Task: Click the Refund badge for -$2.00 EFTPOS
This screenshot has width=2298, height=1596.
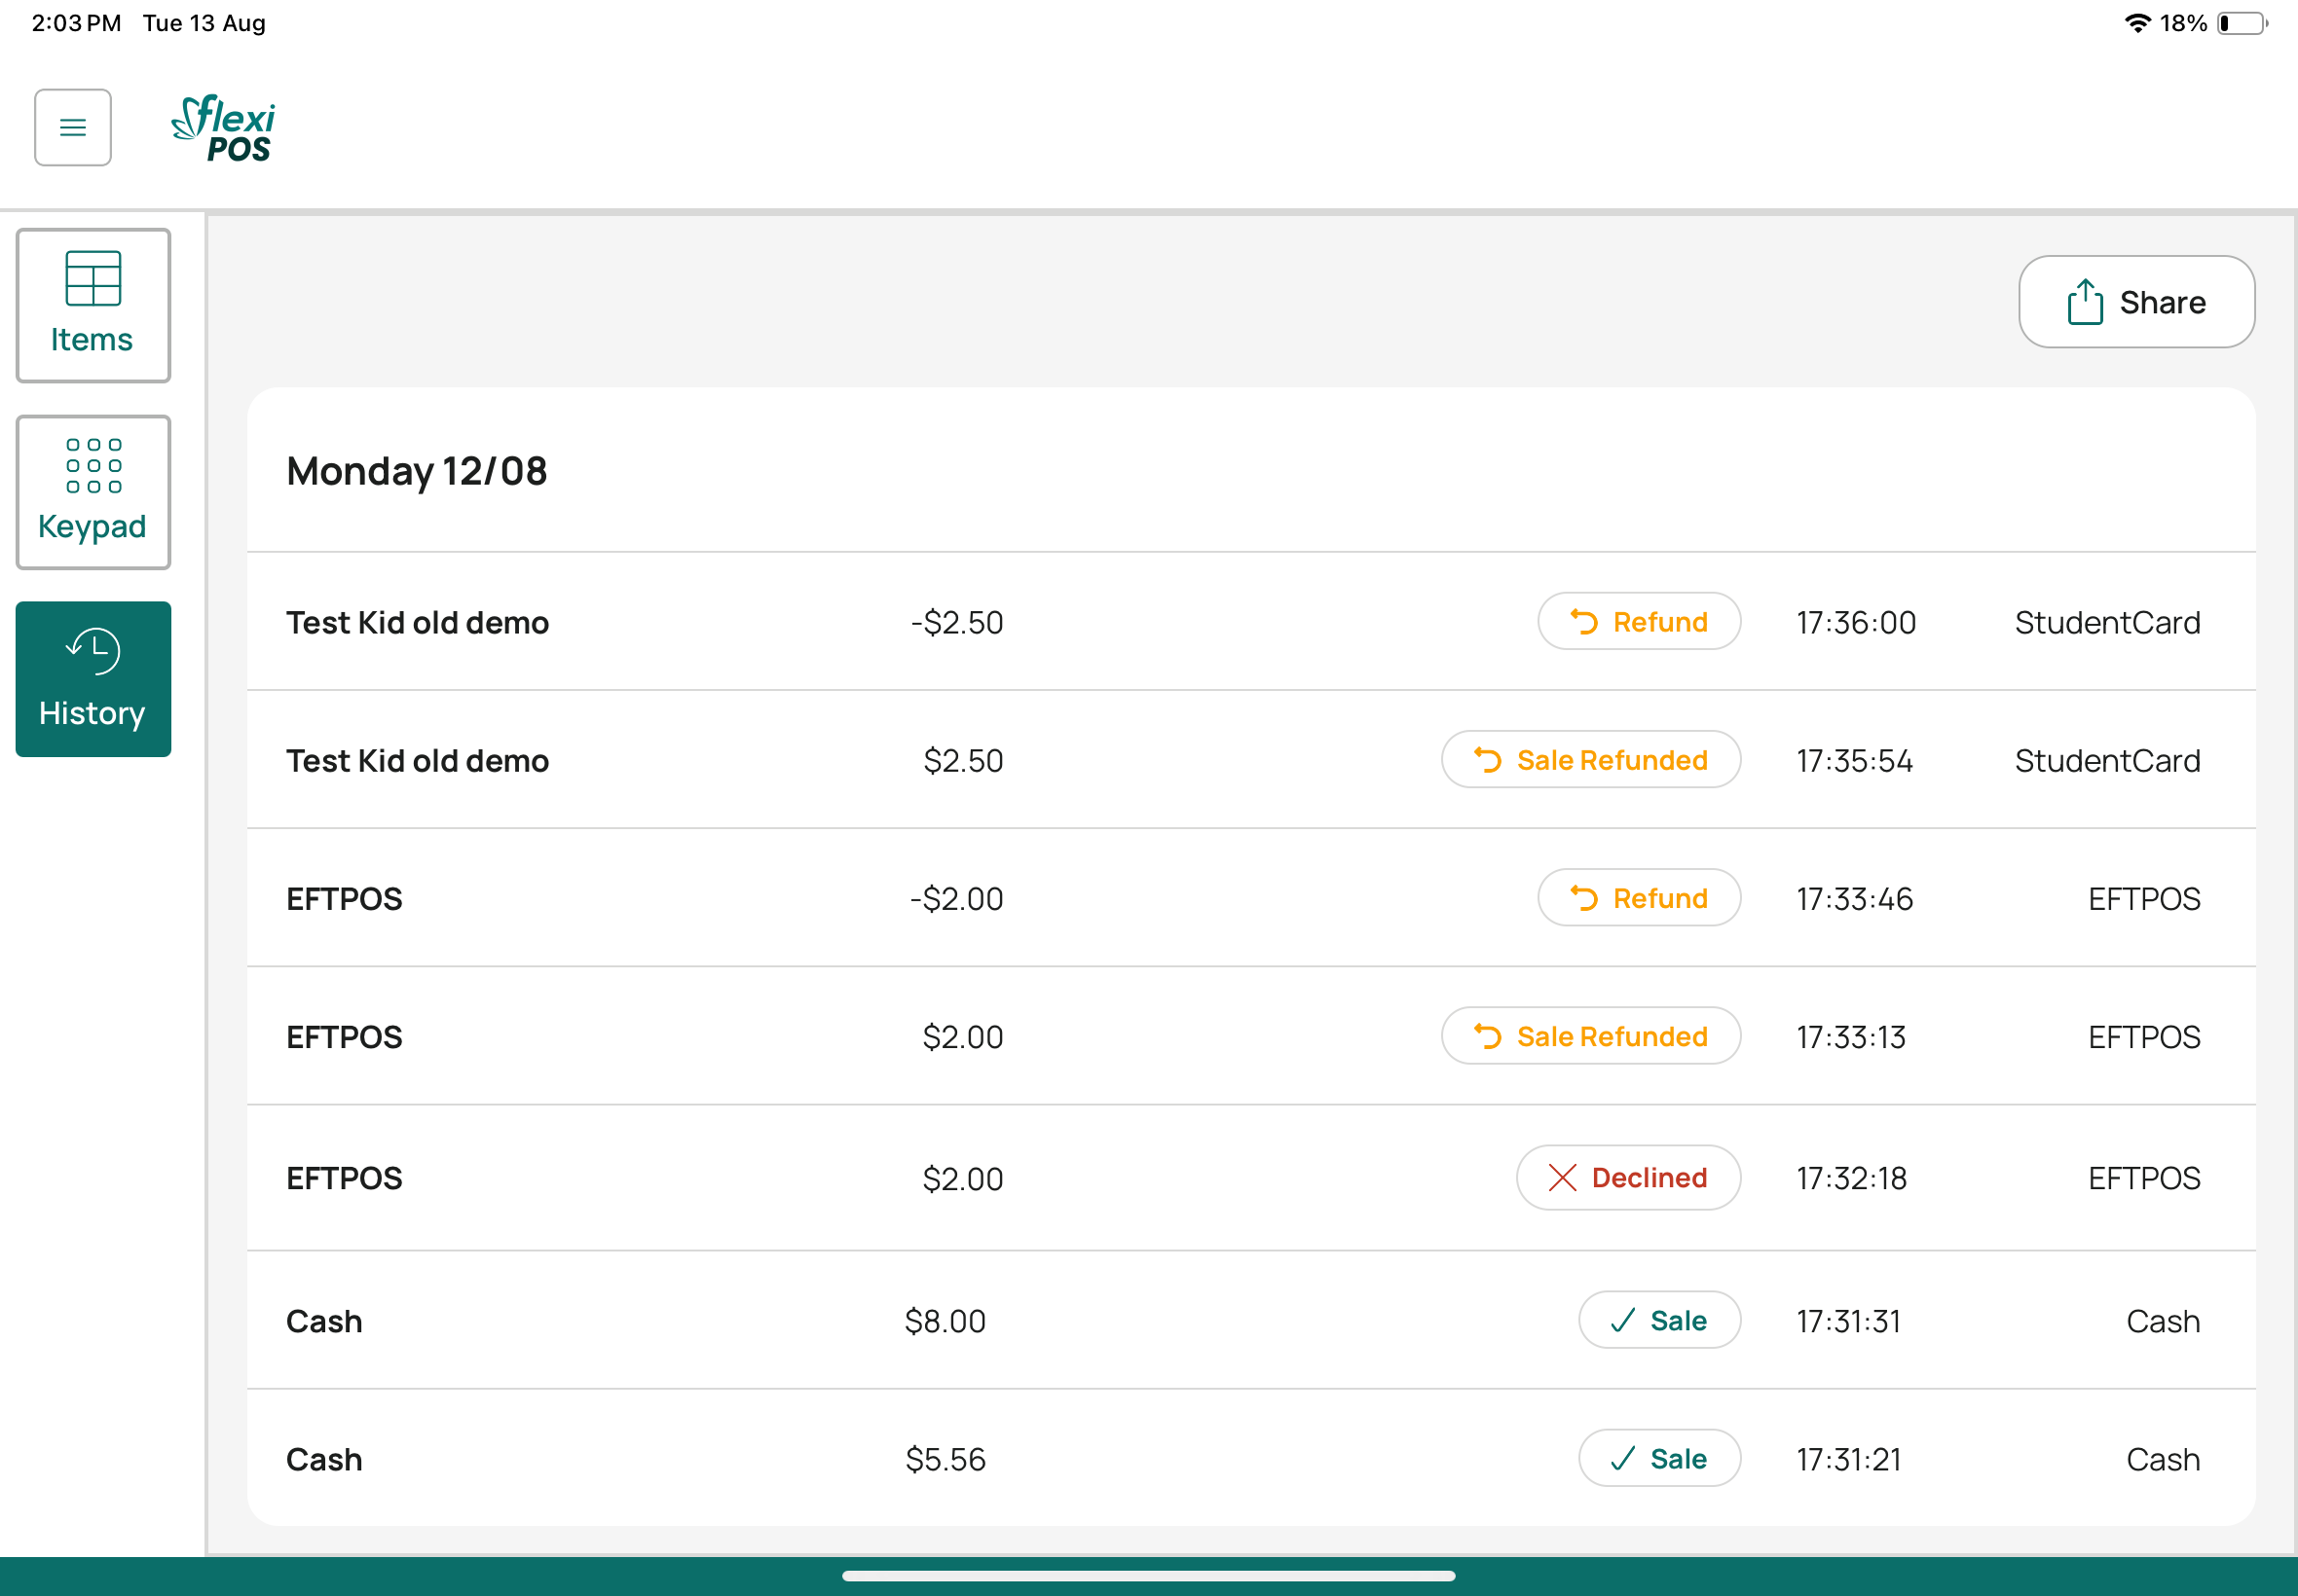Action: [x=1638, y=898]
